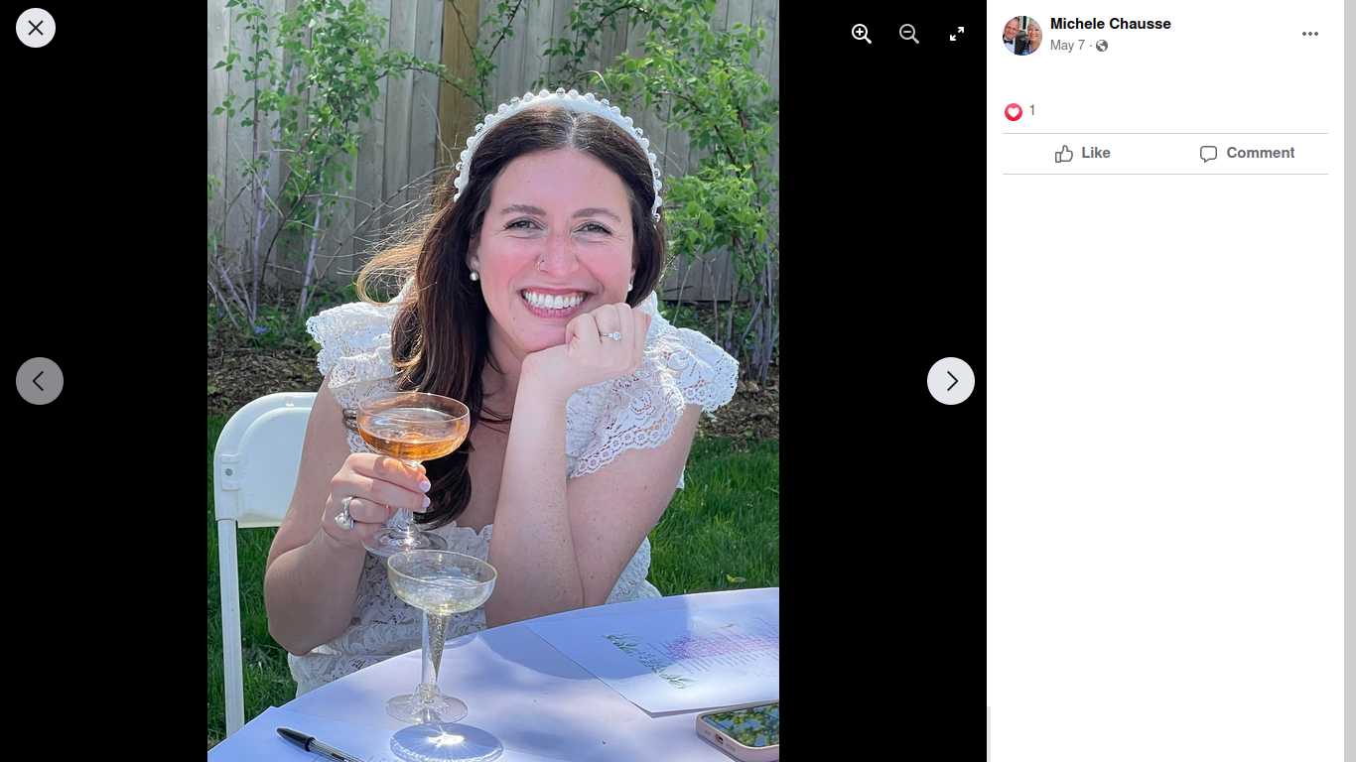The height and width of the screenshot is (762, 1356).
Task: Open Michele Chausse's profile picture
Action: [1022, 36]
